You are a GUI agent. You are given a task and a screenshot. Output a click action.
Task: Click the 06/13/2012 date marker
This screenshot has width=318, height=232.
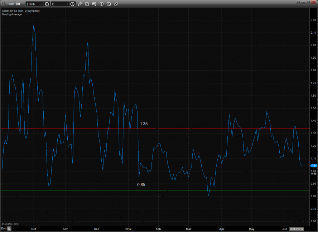tap(297, 228)
